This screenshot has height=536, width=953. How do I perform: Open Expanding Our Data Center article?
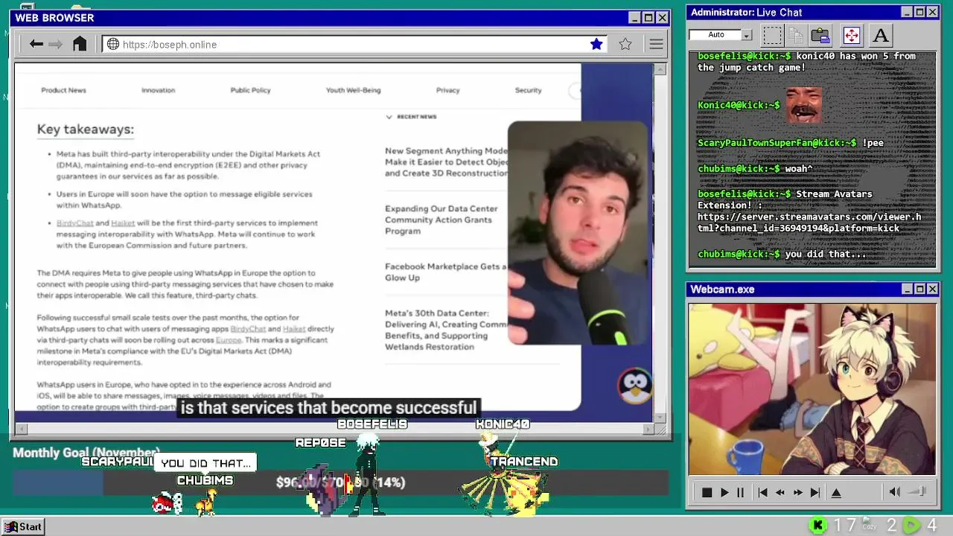(x=442, y=220)
